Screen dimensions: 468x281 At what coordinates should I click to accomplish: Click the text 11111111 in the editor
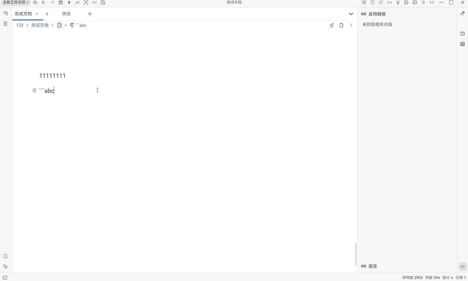click(52, 76)
